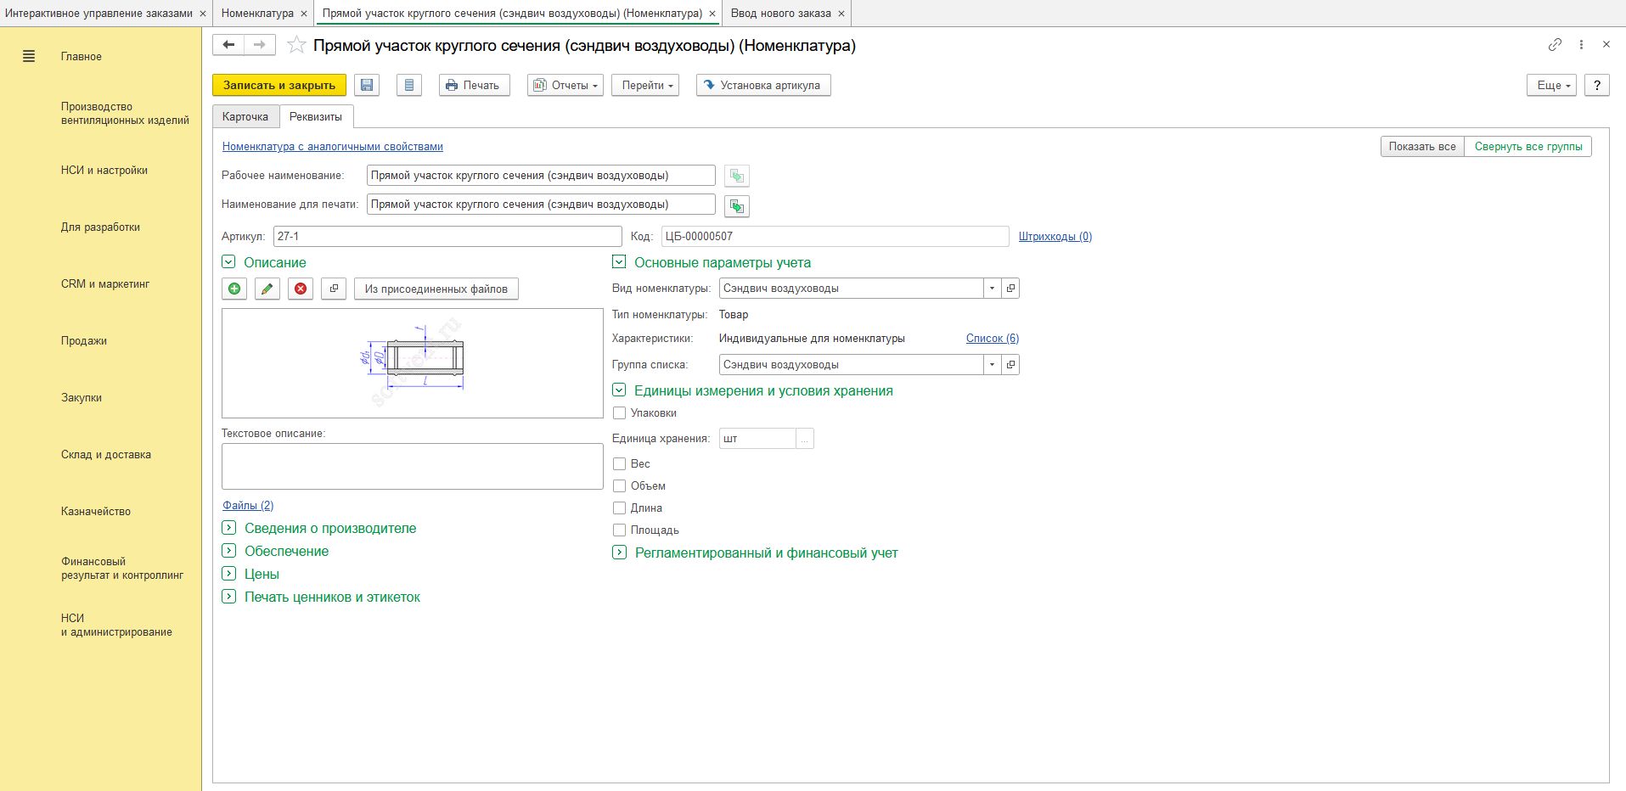Toggle the Вес checkbox
1626x791 pixels.
620,464
